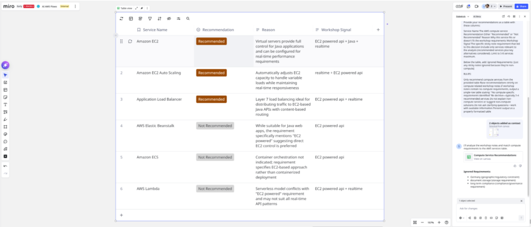Toggle the table view pin icon
This screenshot has width=531, height=227.
(x=142, y=8)
